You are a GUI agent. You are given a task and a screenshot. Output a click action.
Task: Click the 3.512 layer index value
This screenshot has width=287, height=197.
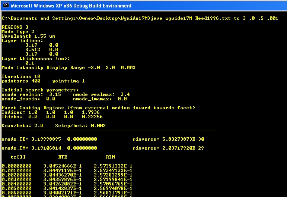coord(33,50)
